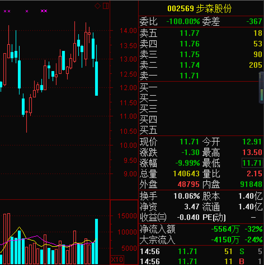Image resolution: width=264 pixels, height=265 pixels.
Task: Click the 委比 value -100.00%
Action: (183, 22)
